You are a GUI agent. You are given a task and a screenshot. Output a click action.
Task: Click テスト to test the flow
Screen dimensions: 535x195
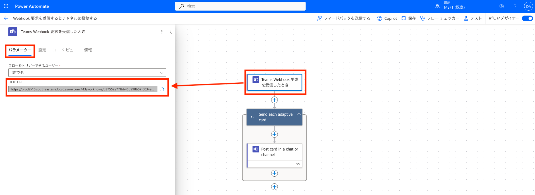[x=473, y=18]
